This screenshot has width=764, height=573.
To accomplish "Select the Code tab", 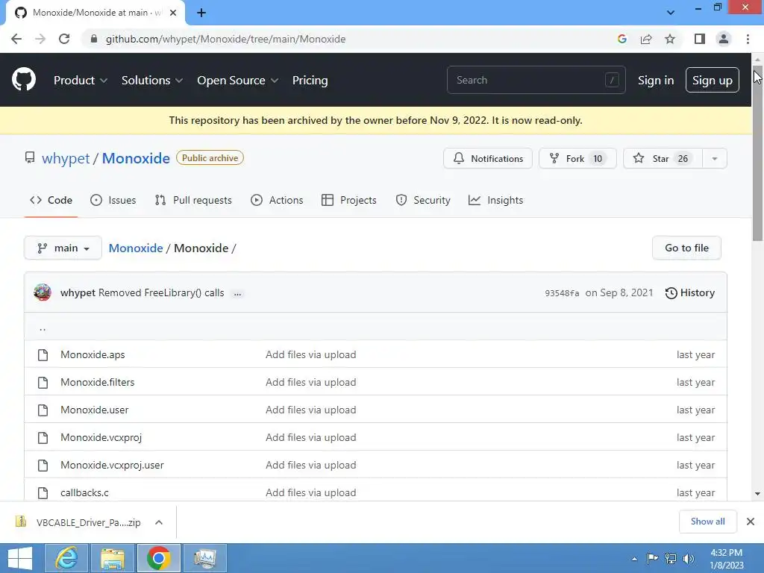I will [51, 200].
